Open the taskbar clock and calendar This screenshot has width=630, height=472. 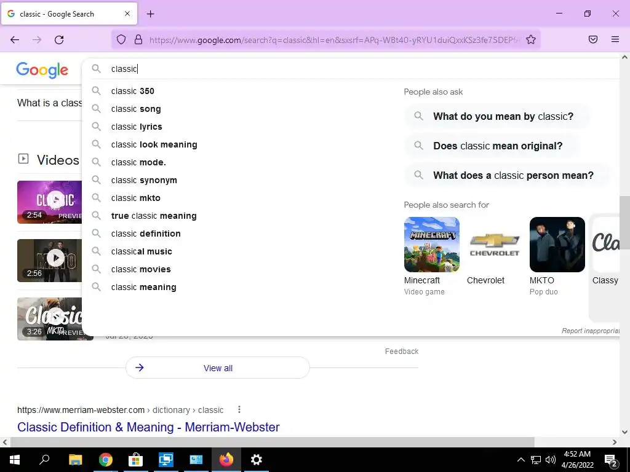[x=577, y=460]
